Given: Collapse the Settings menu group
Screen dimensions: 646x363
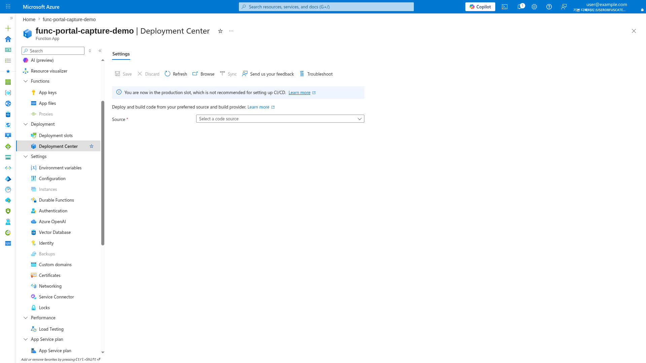Looking at the screenshot, I should click(26, 156).
